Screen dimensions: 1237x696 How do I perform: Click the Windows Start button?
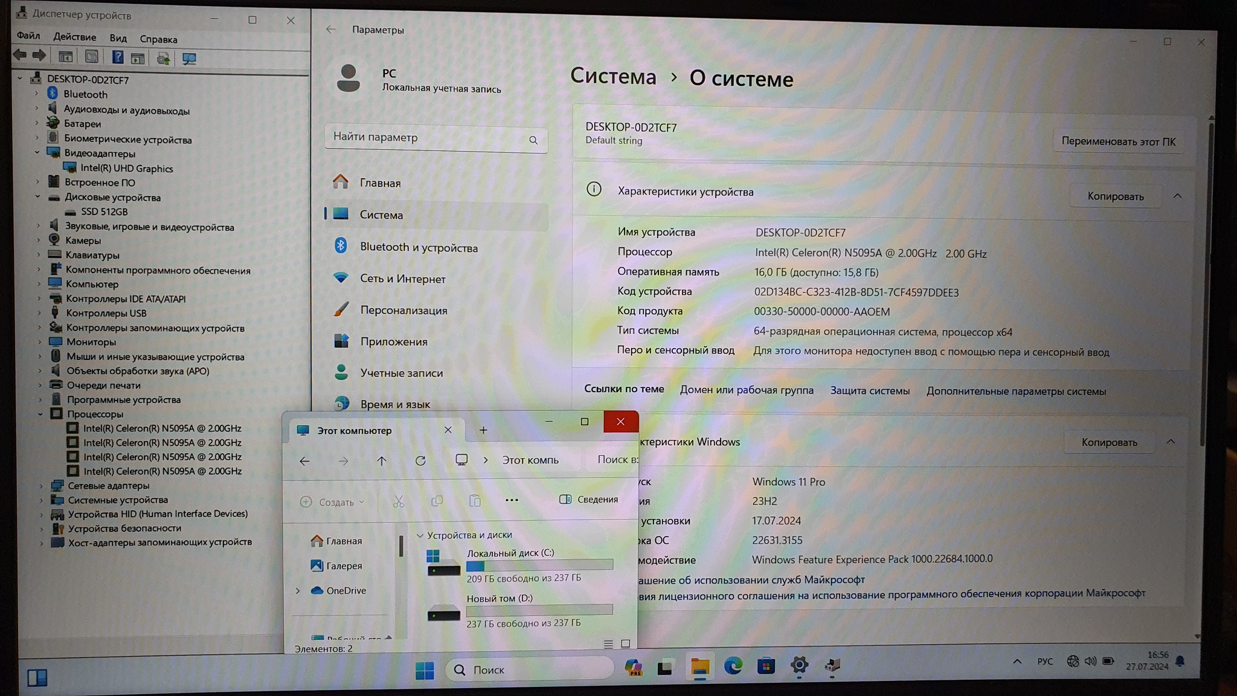click(x=424, y=669)
